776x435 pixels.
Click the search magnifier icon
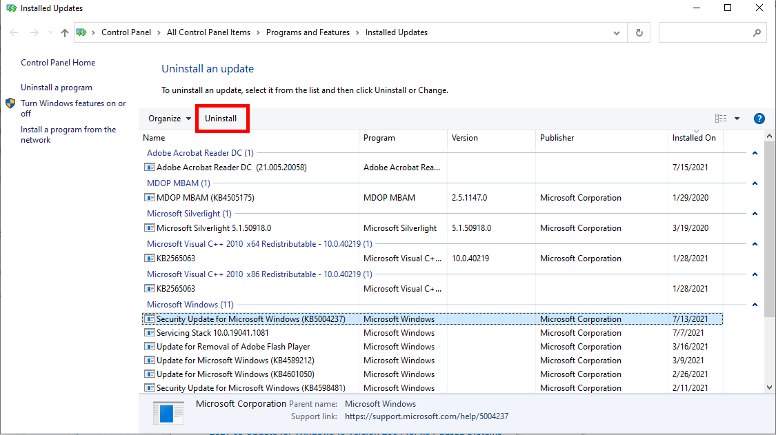coord(757,32)
